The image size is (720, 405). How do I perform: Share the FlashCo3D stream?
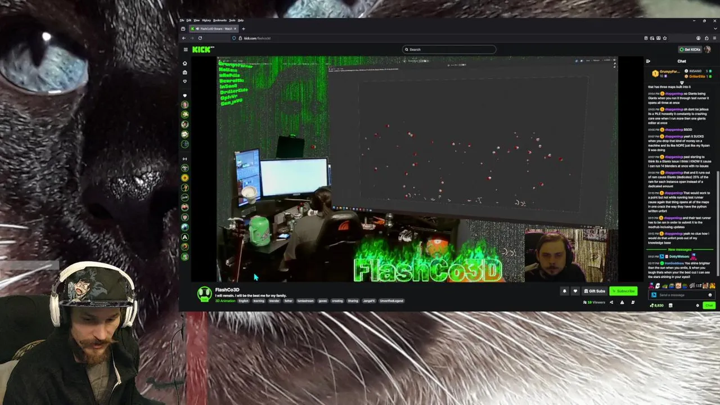(611, 303)
